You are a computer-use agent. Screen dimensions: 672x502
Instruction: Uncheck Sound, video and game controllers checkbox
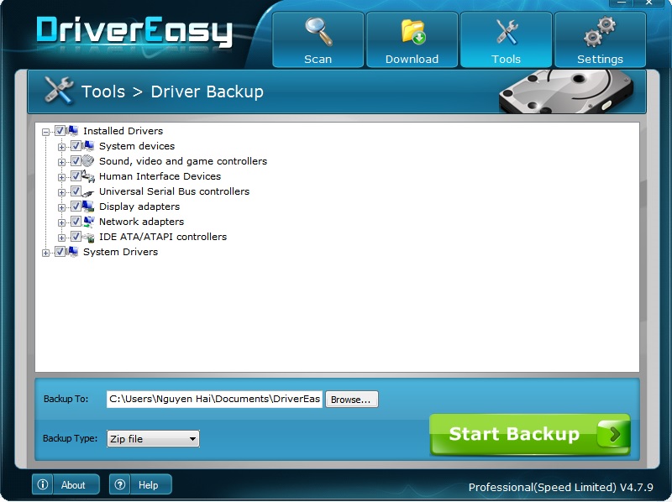click(x=76, y=160)
